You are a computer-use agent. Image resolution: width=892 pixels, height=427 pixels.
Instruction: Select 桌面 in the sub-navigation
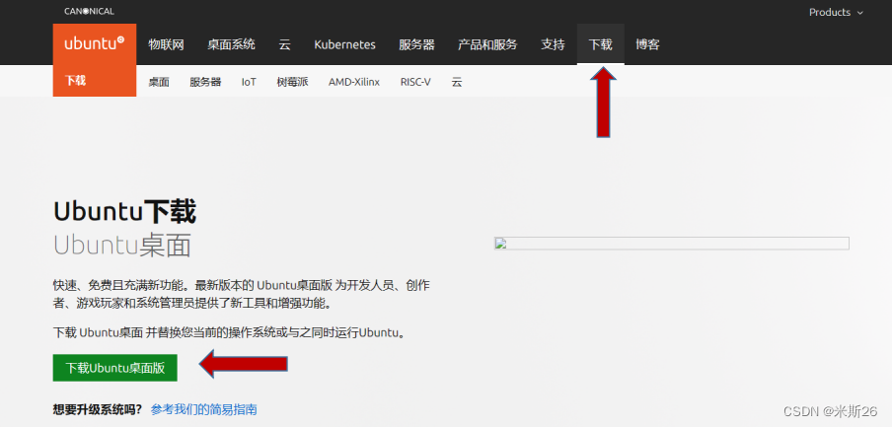point(159,82)
